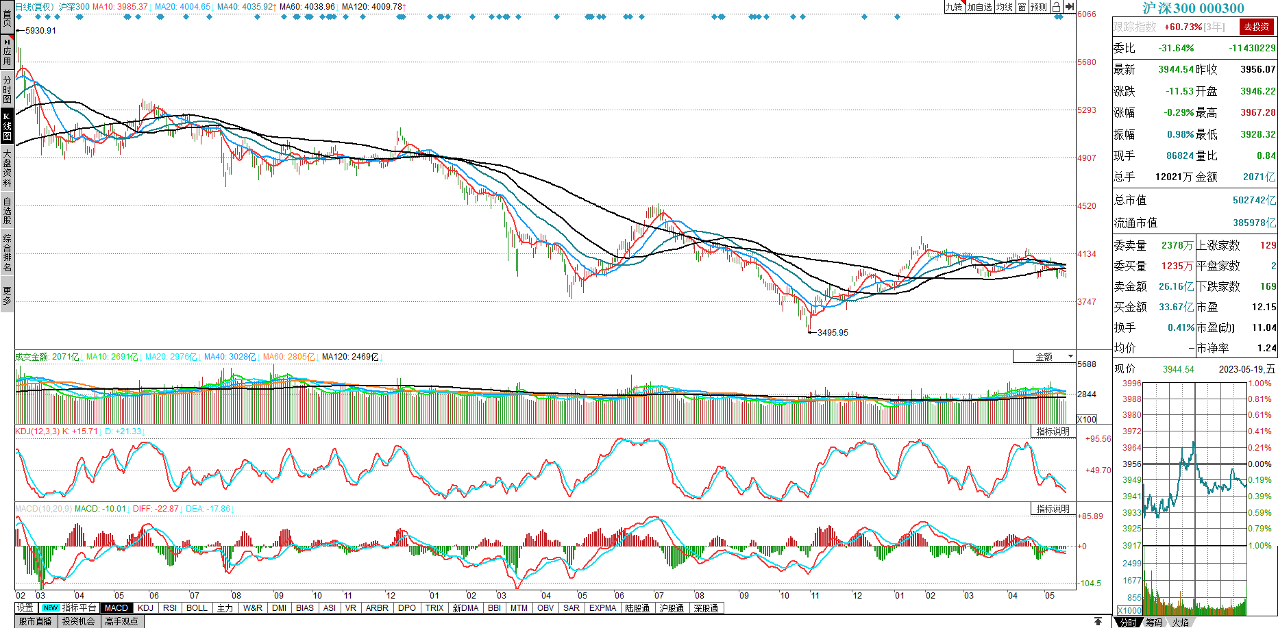Click the 应用 sidebar icon
Image resolution: width=1278 pixels, height=628 pixels.
[x=7, y=51]
